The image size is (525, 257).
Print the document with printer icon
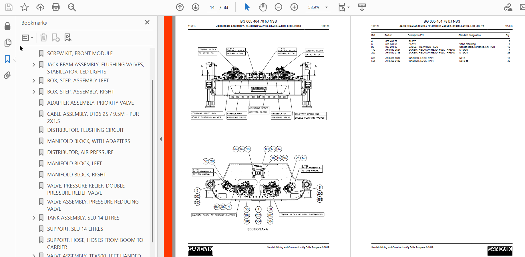click(56, 7)
